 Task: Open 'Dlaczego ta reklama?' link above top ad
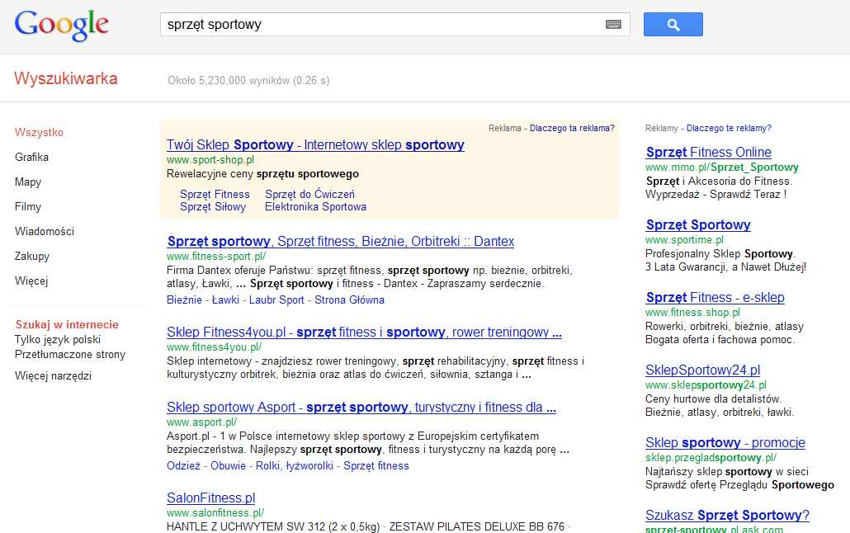572,128
